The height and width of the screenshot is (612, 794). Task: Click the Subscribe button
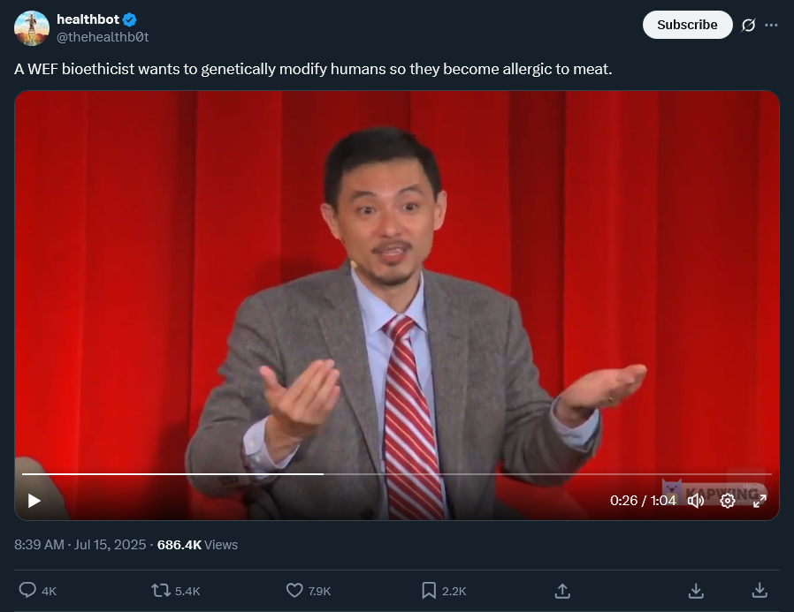687,25
